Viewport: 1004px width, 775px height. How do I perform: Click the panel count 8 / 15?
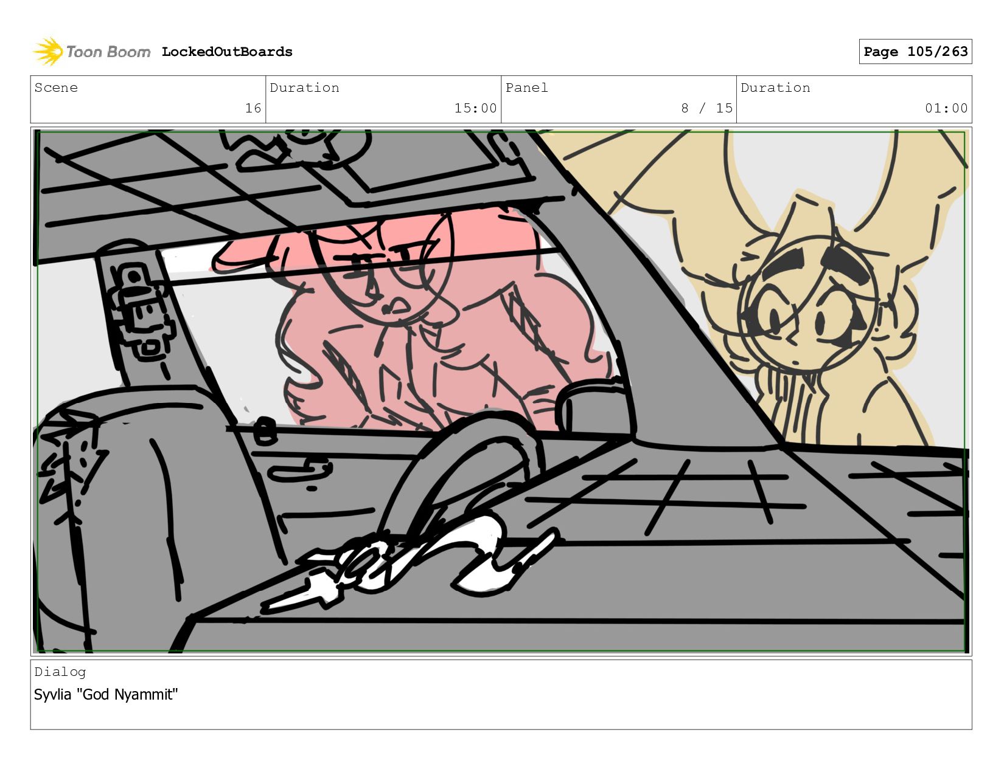706,108
